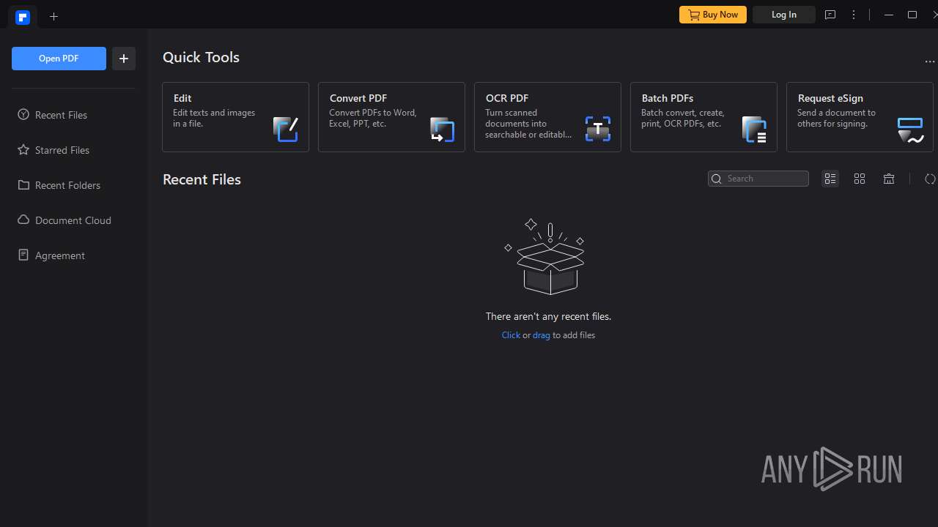Click the clear recent files trash icon

tap(889, 179)
